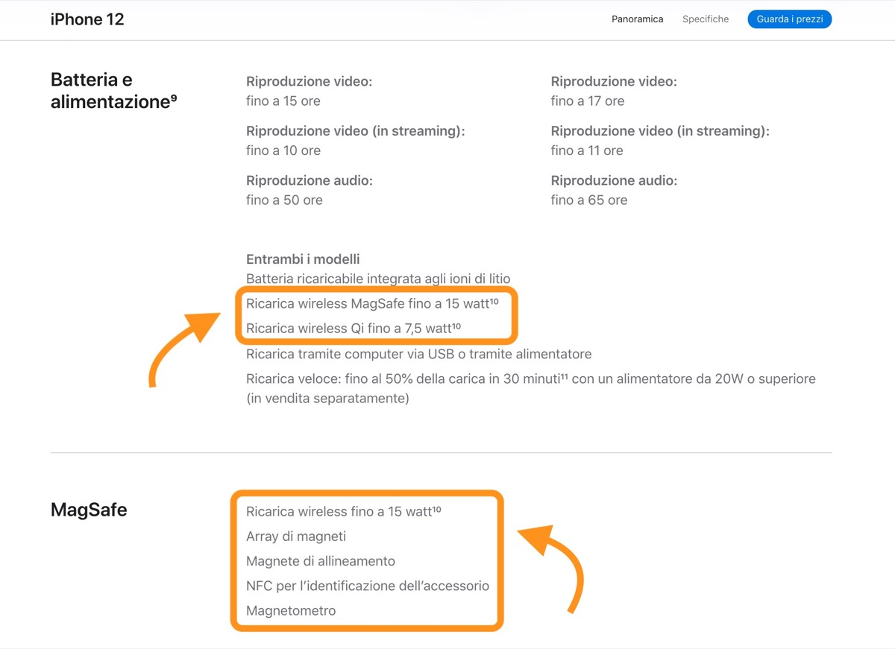Click the iPhone 12 page title
This screenshot has width=895, height=649.
pos(87,19)
